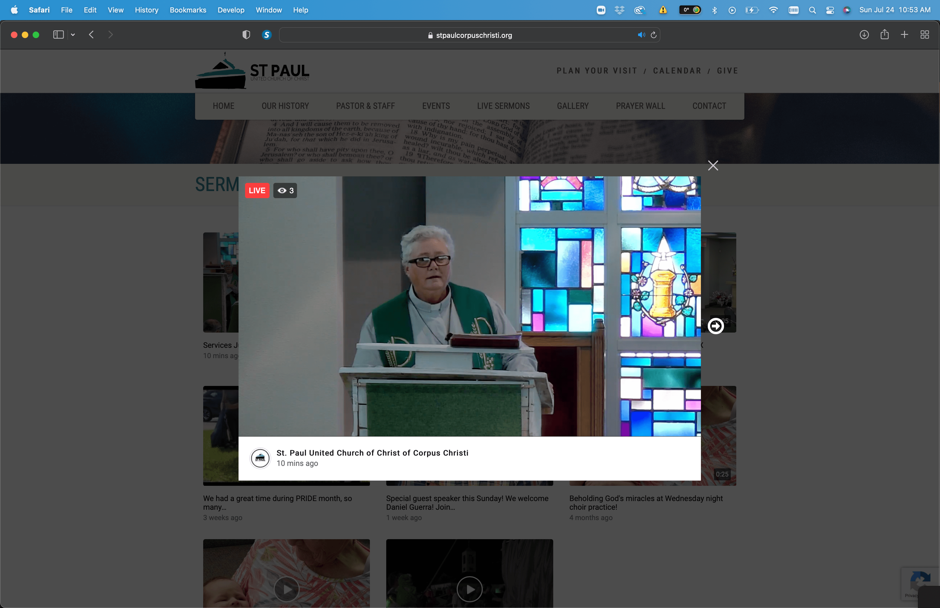Screen dimensions: 940x608
Task: Open the Wednesday night choir practice post
Action: tap(646, 503)
